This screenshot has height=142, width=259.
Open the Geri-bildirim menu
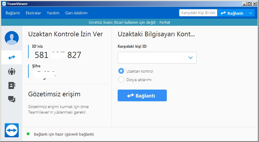point(76,13)
